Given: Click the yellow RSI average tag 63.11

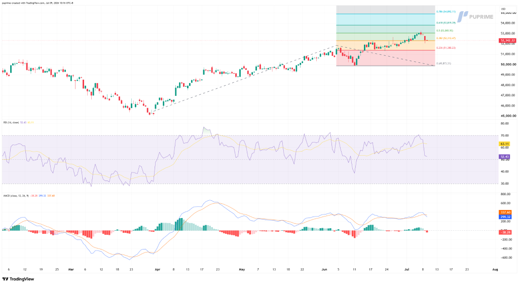Looking at the screenshot, I should point(504,144).
